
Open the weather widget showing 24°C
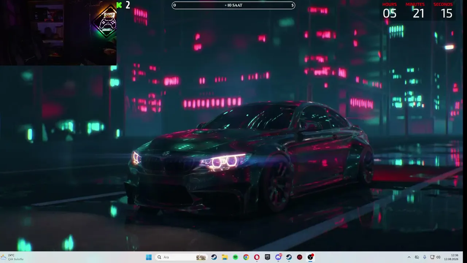coord(12,257)
